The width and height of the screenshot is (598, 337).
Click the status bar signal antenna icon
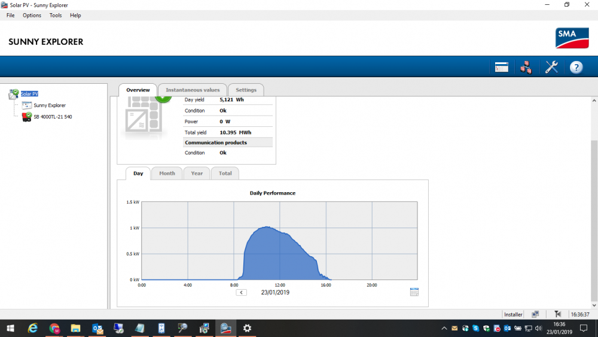557,314
